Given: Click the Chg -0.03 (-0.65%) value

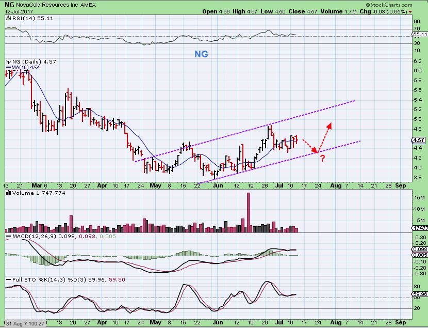Looking at the screenshot, I should pos(383,11).
